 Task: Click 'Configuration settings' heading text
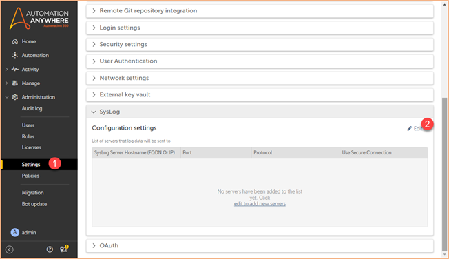tap(124, 128)
